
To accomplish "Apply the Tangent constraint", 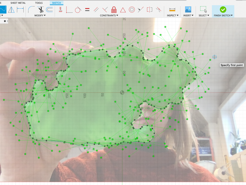I will [78, 9].
